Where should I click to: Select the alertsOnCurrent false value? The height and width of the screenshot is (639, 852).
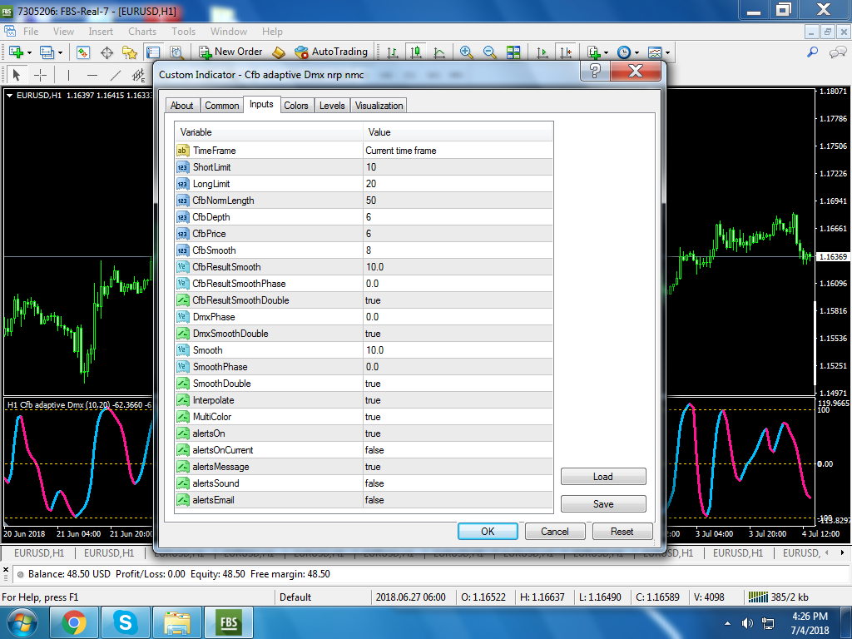tap(458, 450)
